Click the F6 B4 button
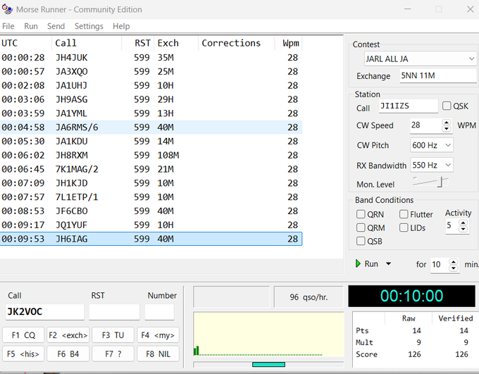The image size is (479, 374). point(68,354)
